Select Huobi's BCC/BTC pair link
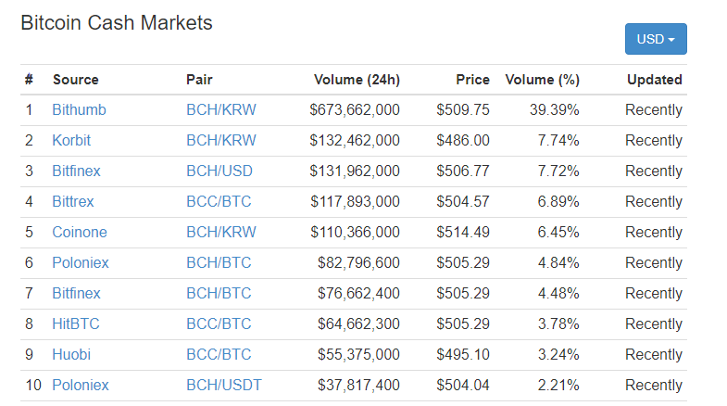 coord(219,355)
